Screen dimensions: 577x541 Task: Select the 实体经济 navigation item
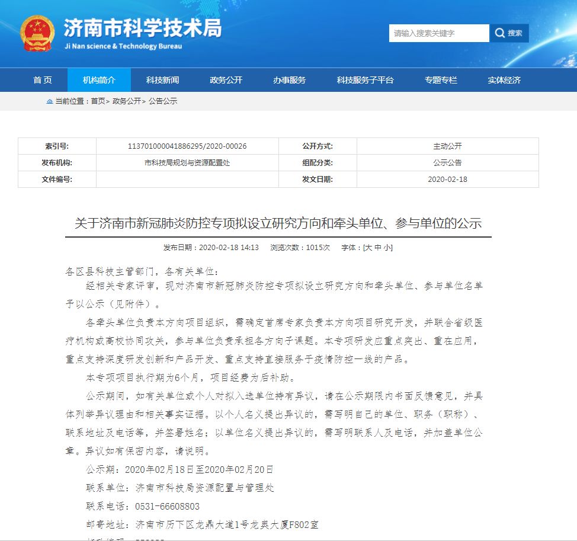[504, 80]
